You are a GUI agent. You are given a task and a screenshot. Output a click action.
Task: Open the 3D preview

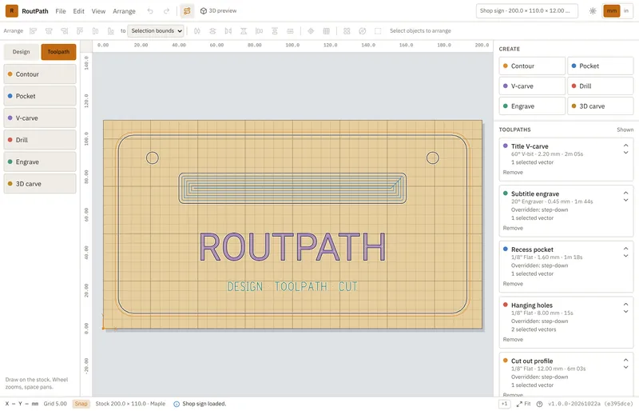(x=218, y=11)
